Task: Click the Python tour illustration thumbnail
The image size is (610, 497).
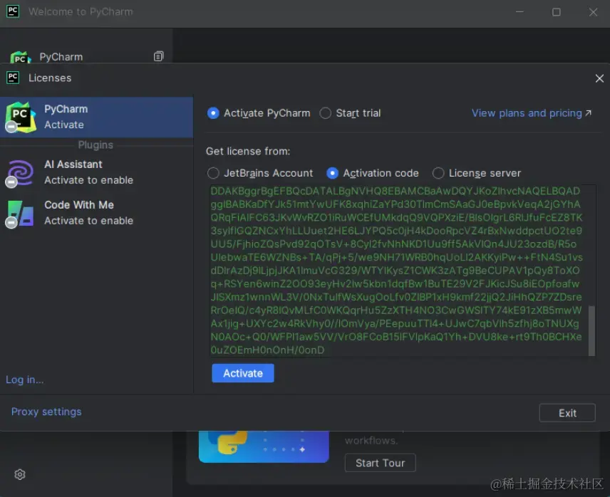Action: pos(264,446)
